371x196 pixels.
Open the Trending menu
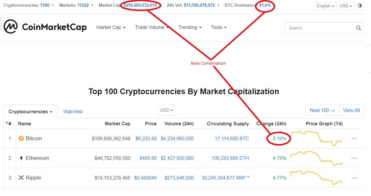click(x=190, y=27)
